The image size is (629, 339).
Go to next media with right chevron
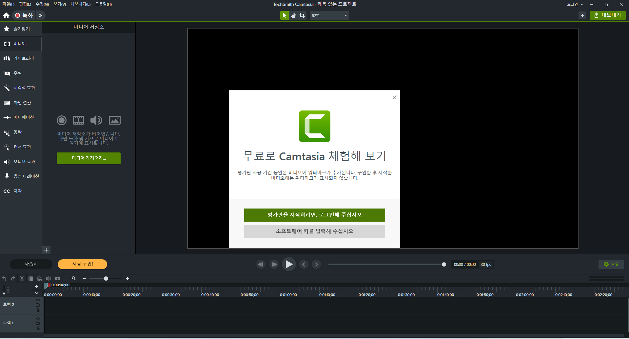316,264
